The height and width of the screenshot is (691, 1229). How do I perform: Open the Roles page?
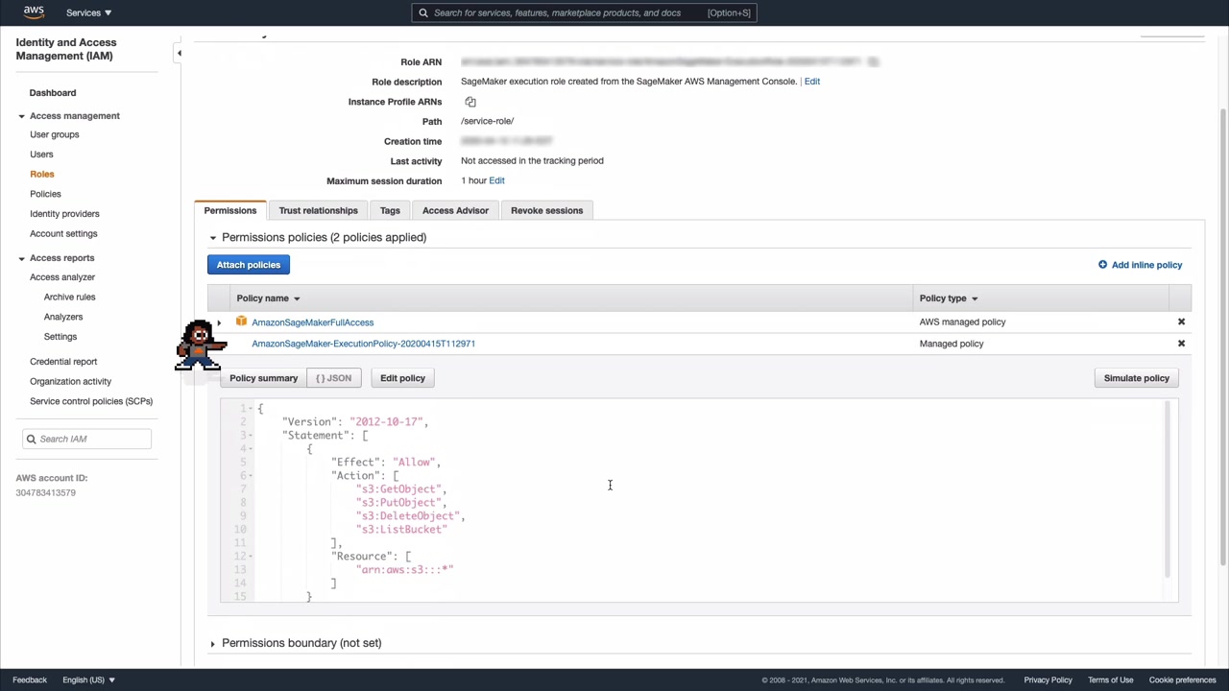[x=42, y=174]
